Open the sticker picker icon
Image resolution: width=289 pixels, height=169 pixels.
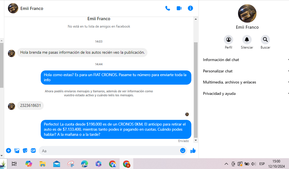point(25,151)
